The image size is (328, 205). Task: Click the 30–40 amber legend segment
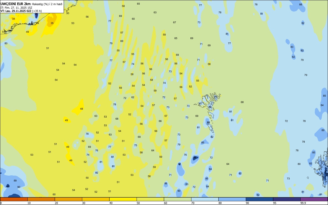(96, 199)
